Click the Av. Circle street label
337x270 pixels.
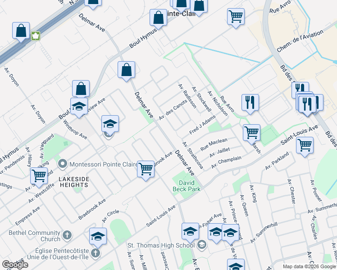(110, 216)
